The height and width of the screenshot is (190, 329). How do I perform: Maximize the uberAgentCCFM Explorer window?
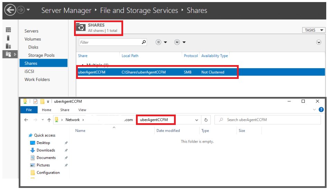pos(303,101)
